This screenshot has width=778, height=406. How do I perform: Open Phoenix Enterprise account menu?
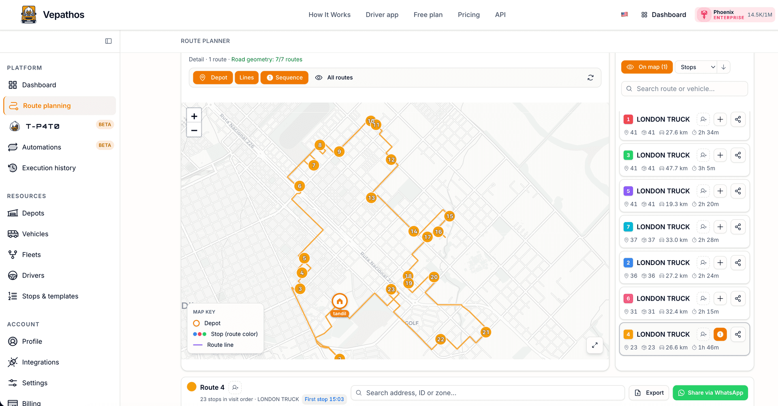tap(735, 15)
